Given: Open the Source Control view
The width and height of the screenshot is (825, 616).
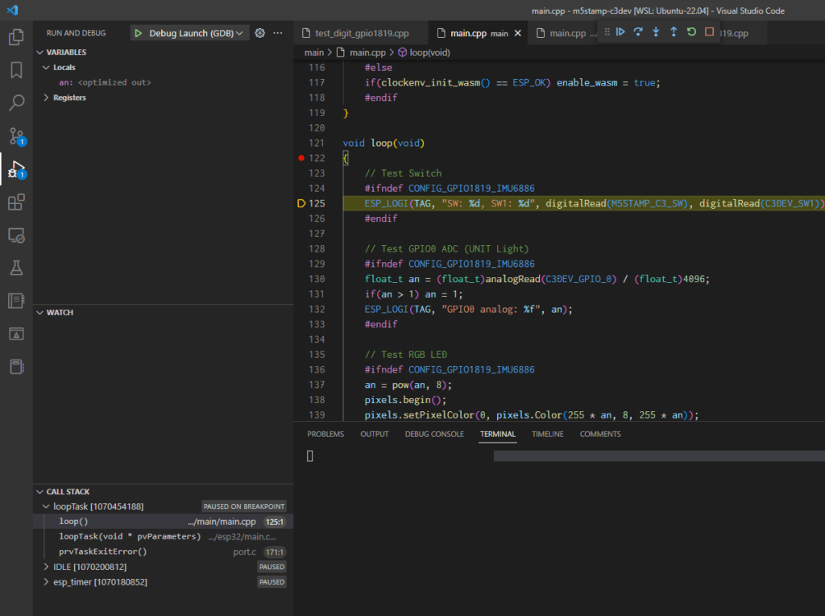Looking at the screenshot, I should [x=16, y=135].
